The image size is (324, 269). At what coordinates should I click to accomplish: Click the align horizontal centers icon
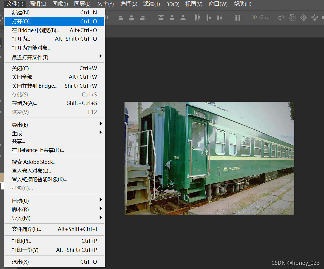(131, 18)
